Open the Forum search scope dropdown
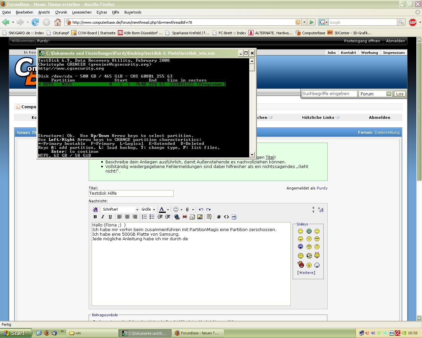Image resolution: width=422 pixels, height=338 pixels. pos(375,94)
